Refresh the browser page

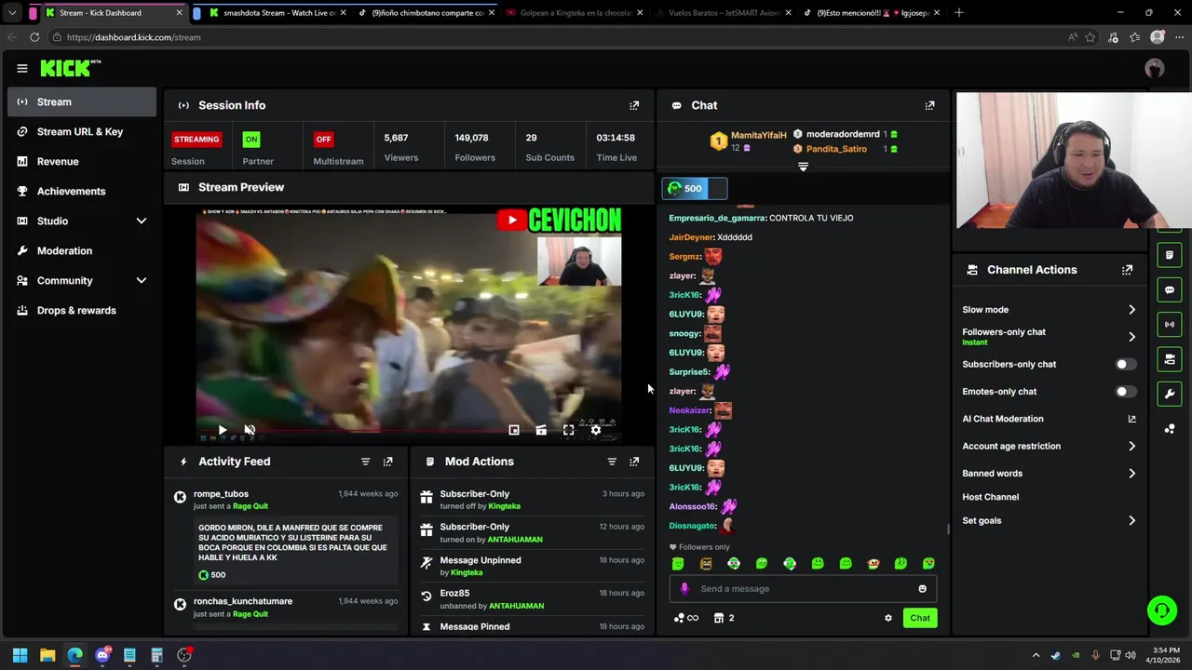[x=34, y=37]
